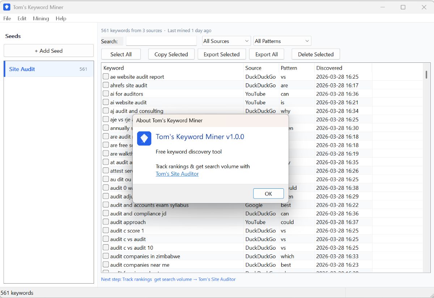Click the Export All button
Image resolution: width=434 pixels, height=298 pixels.
click(x=267, y=54)
